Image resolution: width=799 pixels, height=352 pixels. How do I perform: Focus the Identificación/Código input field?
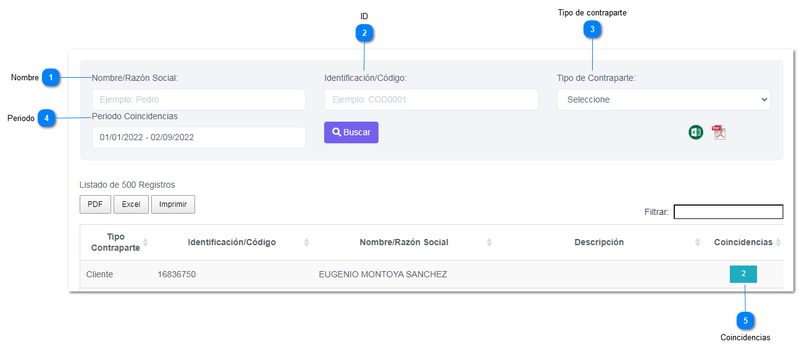[431, 100]
